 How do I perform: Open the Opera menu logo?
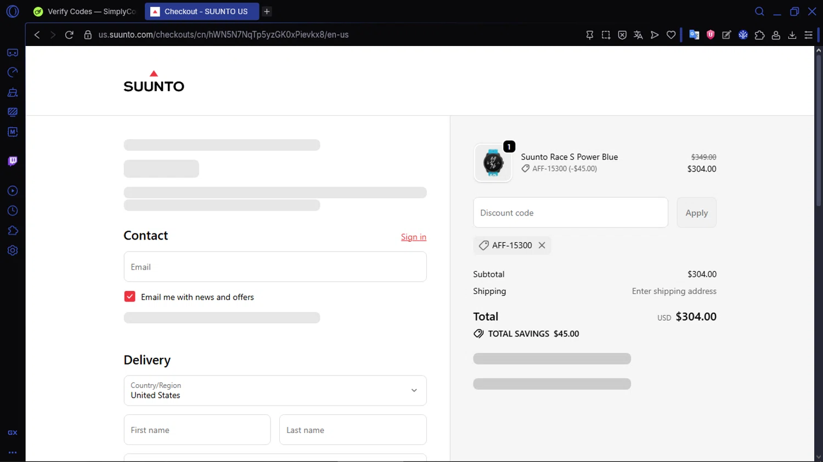pyautogui.click(x=13, y=11)
